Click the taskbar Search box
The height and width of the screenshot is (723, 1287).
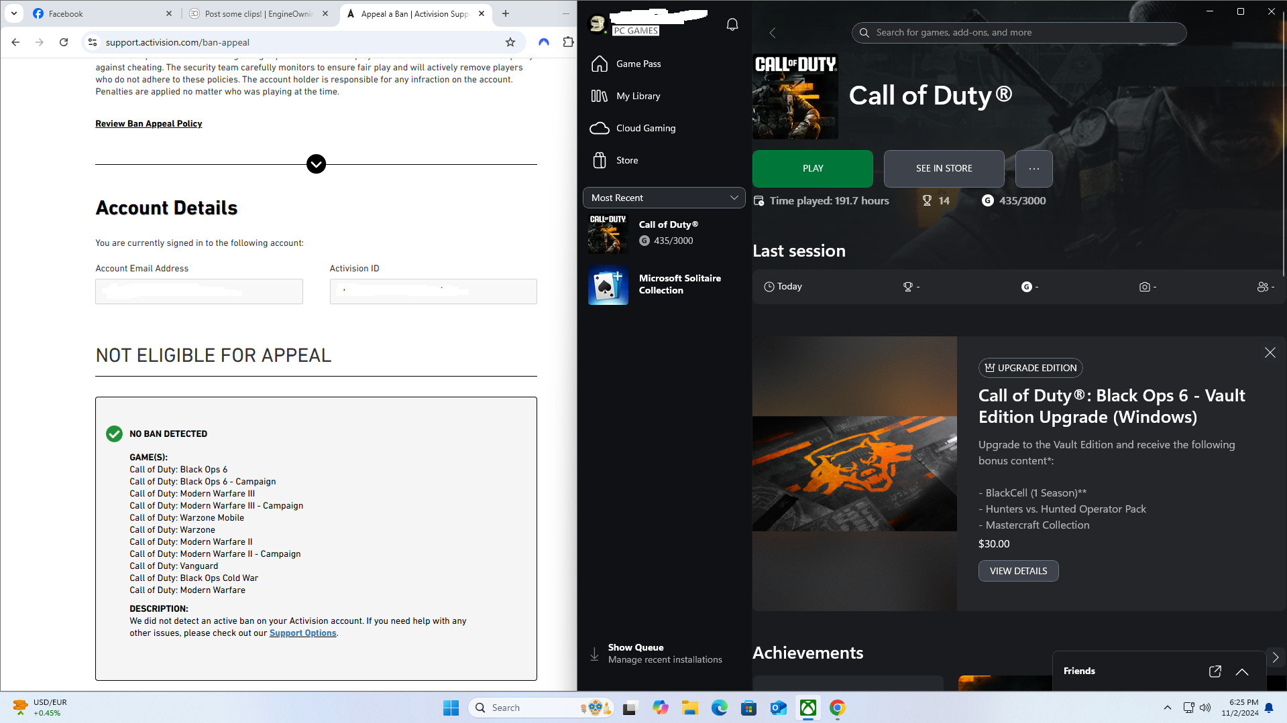point(541,708)
